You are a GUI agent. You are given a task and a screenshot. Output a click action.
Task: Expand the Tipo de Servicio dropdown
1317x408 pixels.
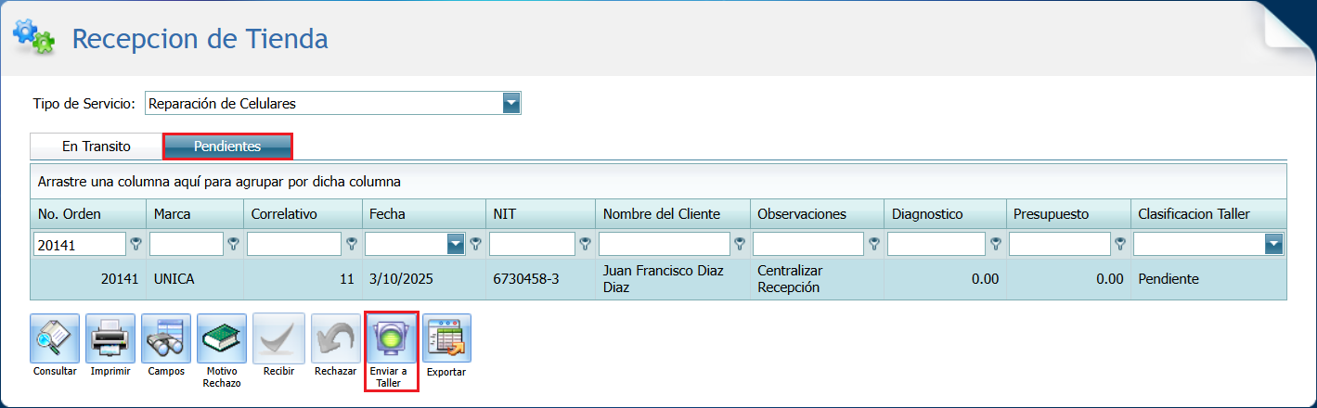pos(511,103)
